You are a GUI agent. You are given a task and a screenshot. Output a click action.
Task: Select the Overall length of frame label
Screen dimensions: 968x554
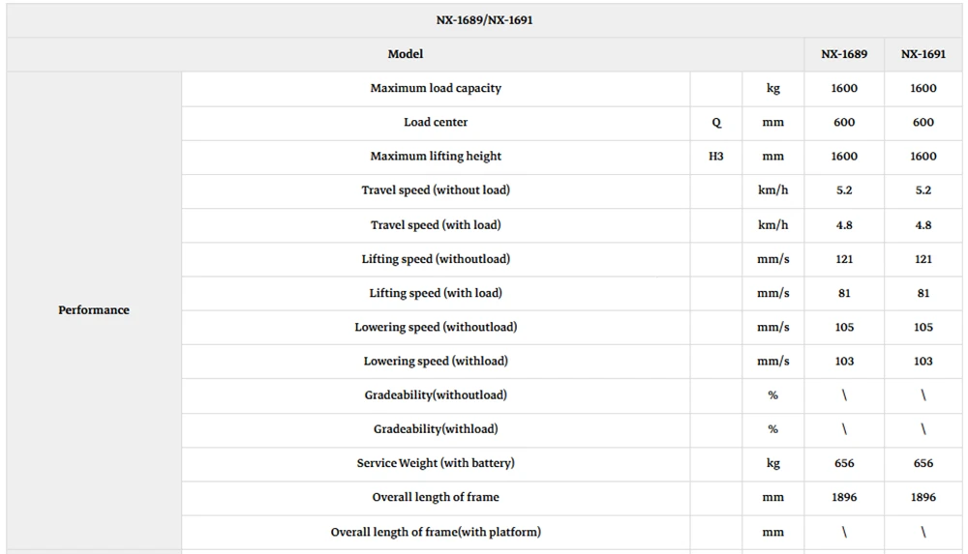coord(436,497)
